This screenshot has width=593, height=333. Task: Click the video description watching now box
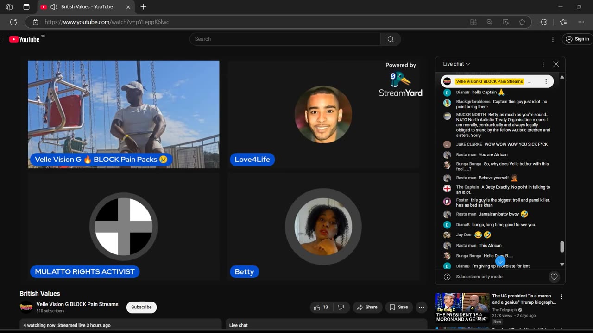coord(120,325)
